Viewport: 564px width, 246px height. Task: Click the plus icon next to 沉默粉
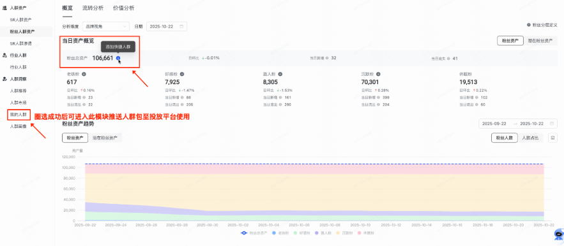[378, 74]
